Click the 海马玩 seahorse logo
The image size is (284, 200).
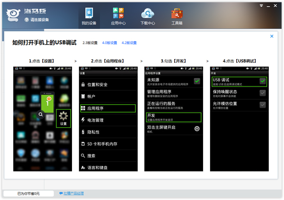tap(13, 15)
